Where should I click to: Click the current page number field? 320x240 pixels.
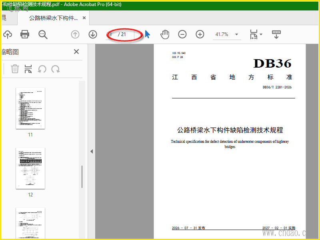[x=111, y=34]
